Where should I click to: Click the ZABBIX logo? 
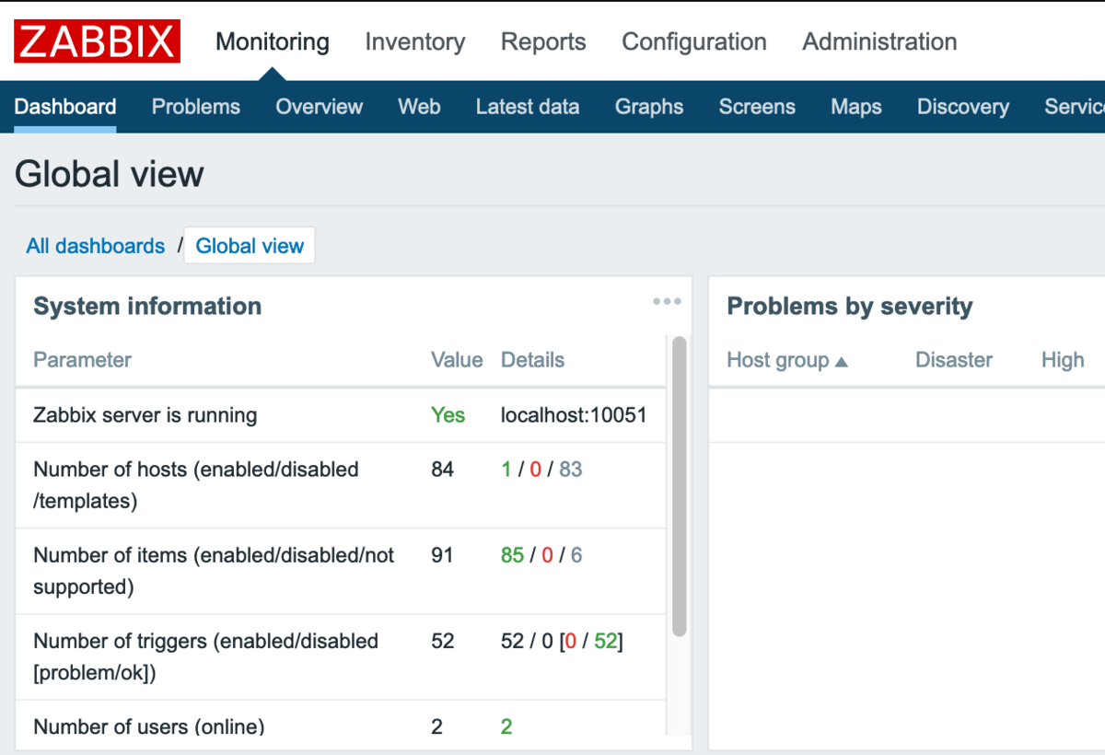[97, 41]
